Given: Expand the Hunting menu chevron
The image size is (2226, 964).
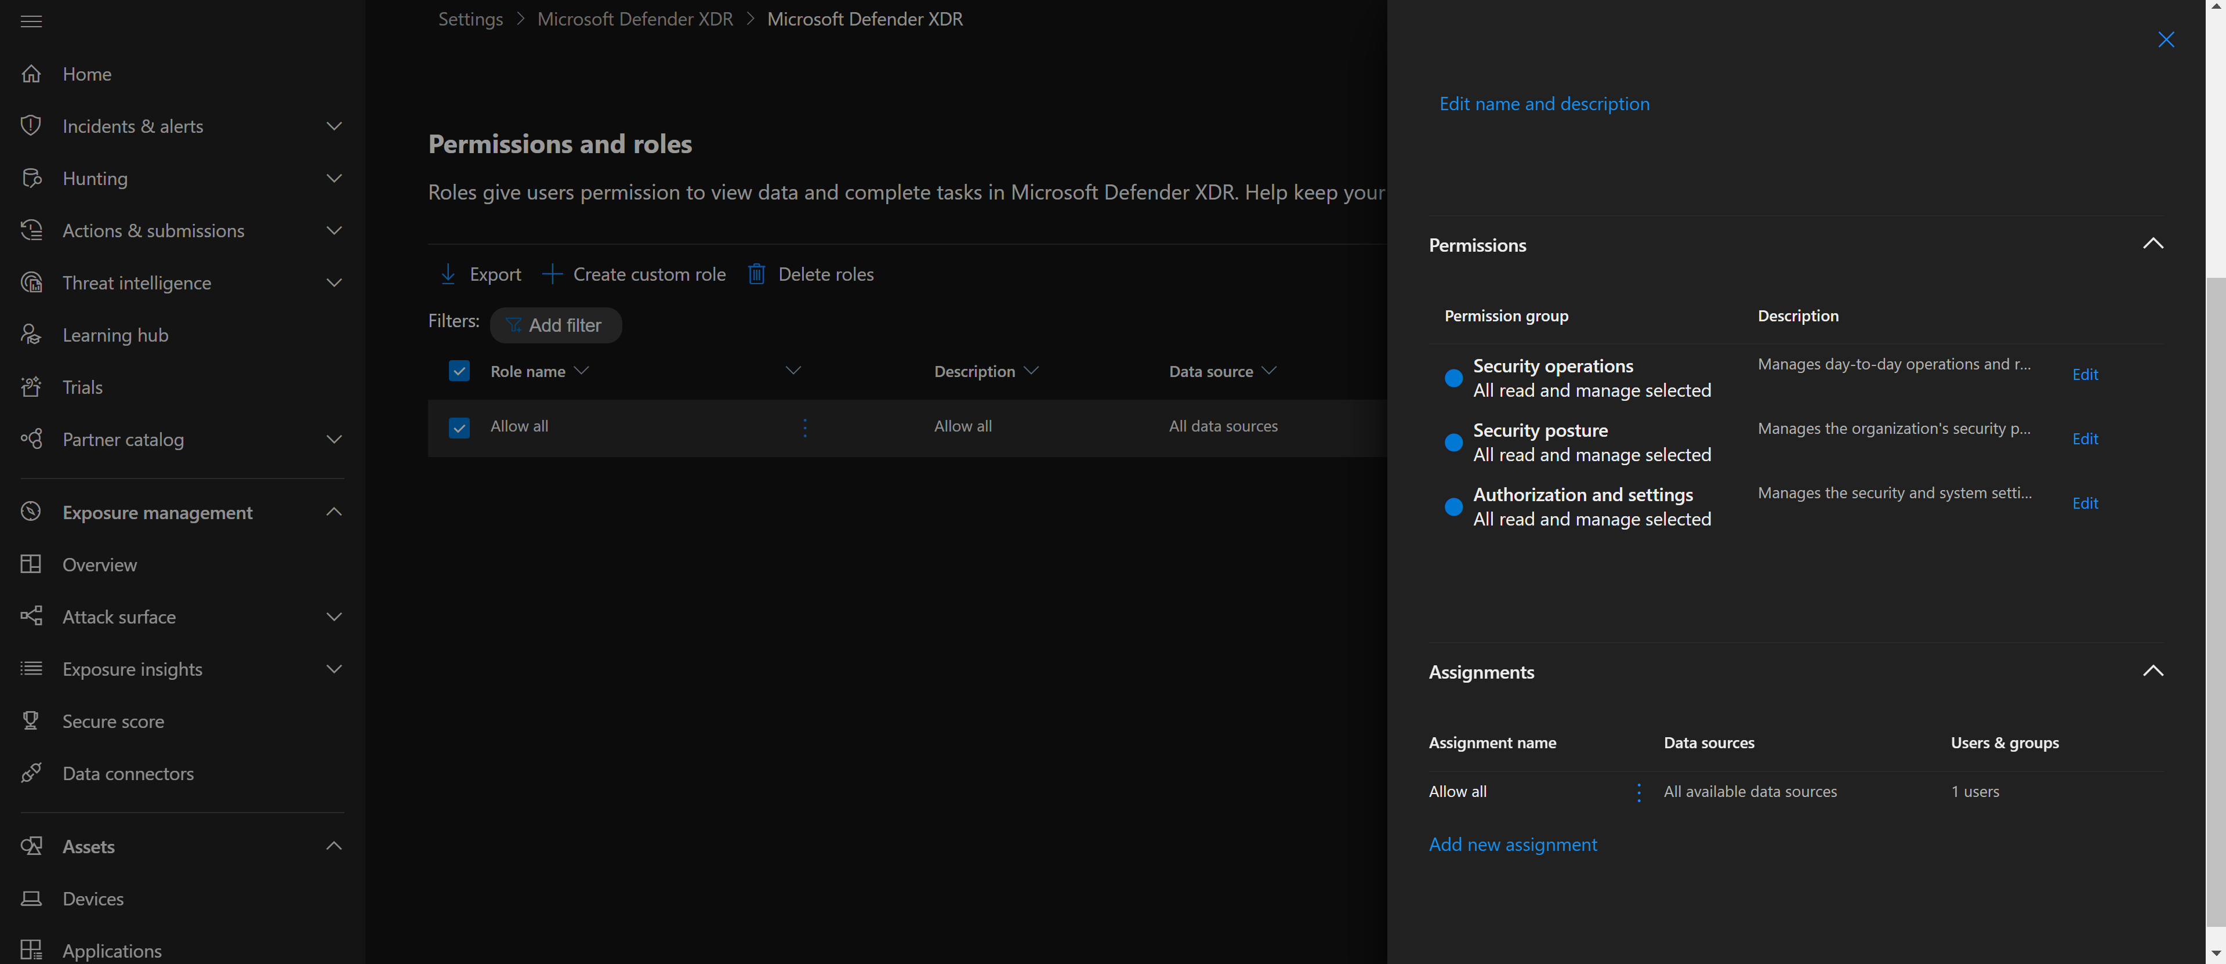Looking at the screenshot, I should (335, 179).
